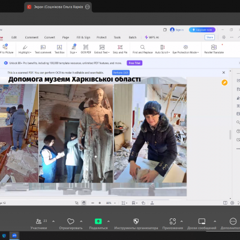
Task: Open the Comment tab
Action: [32, 37]
